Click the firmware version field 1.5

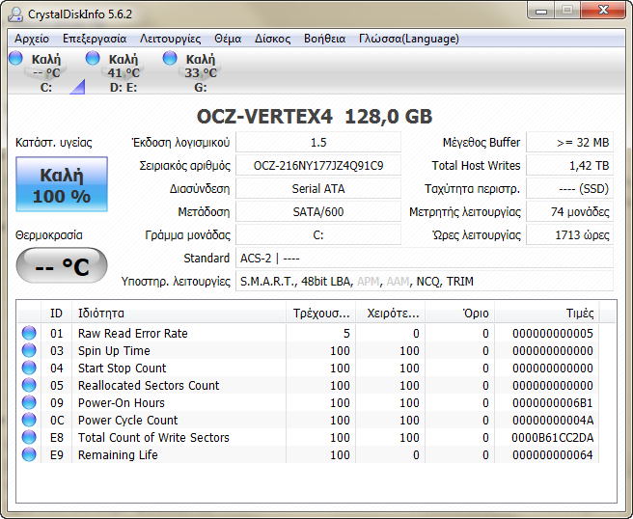tap(318, 143)
